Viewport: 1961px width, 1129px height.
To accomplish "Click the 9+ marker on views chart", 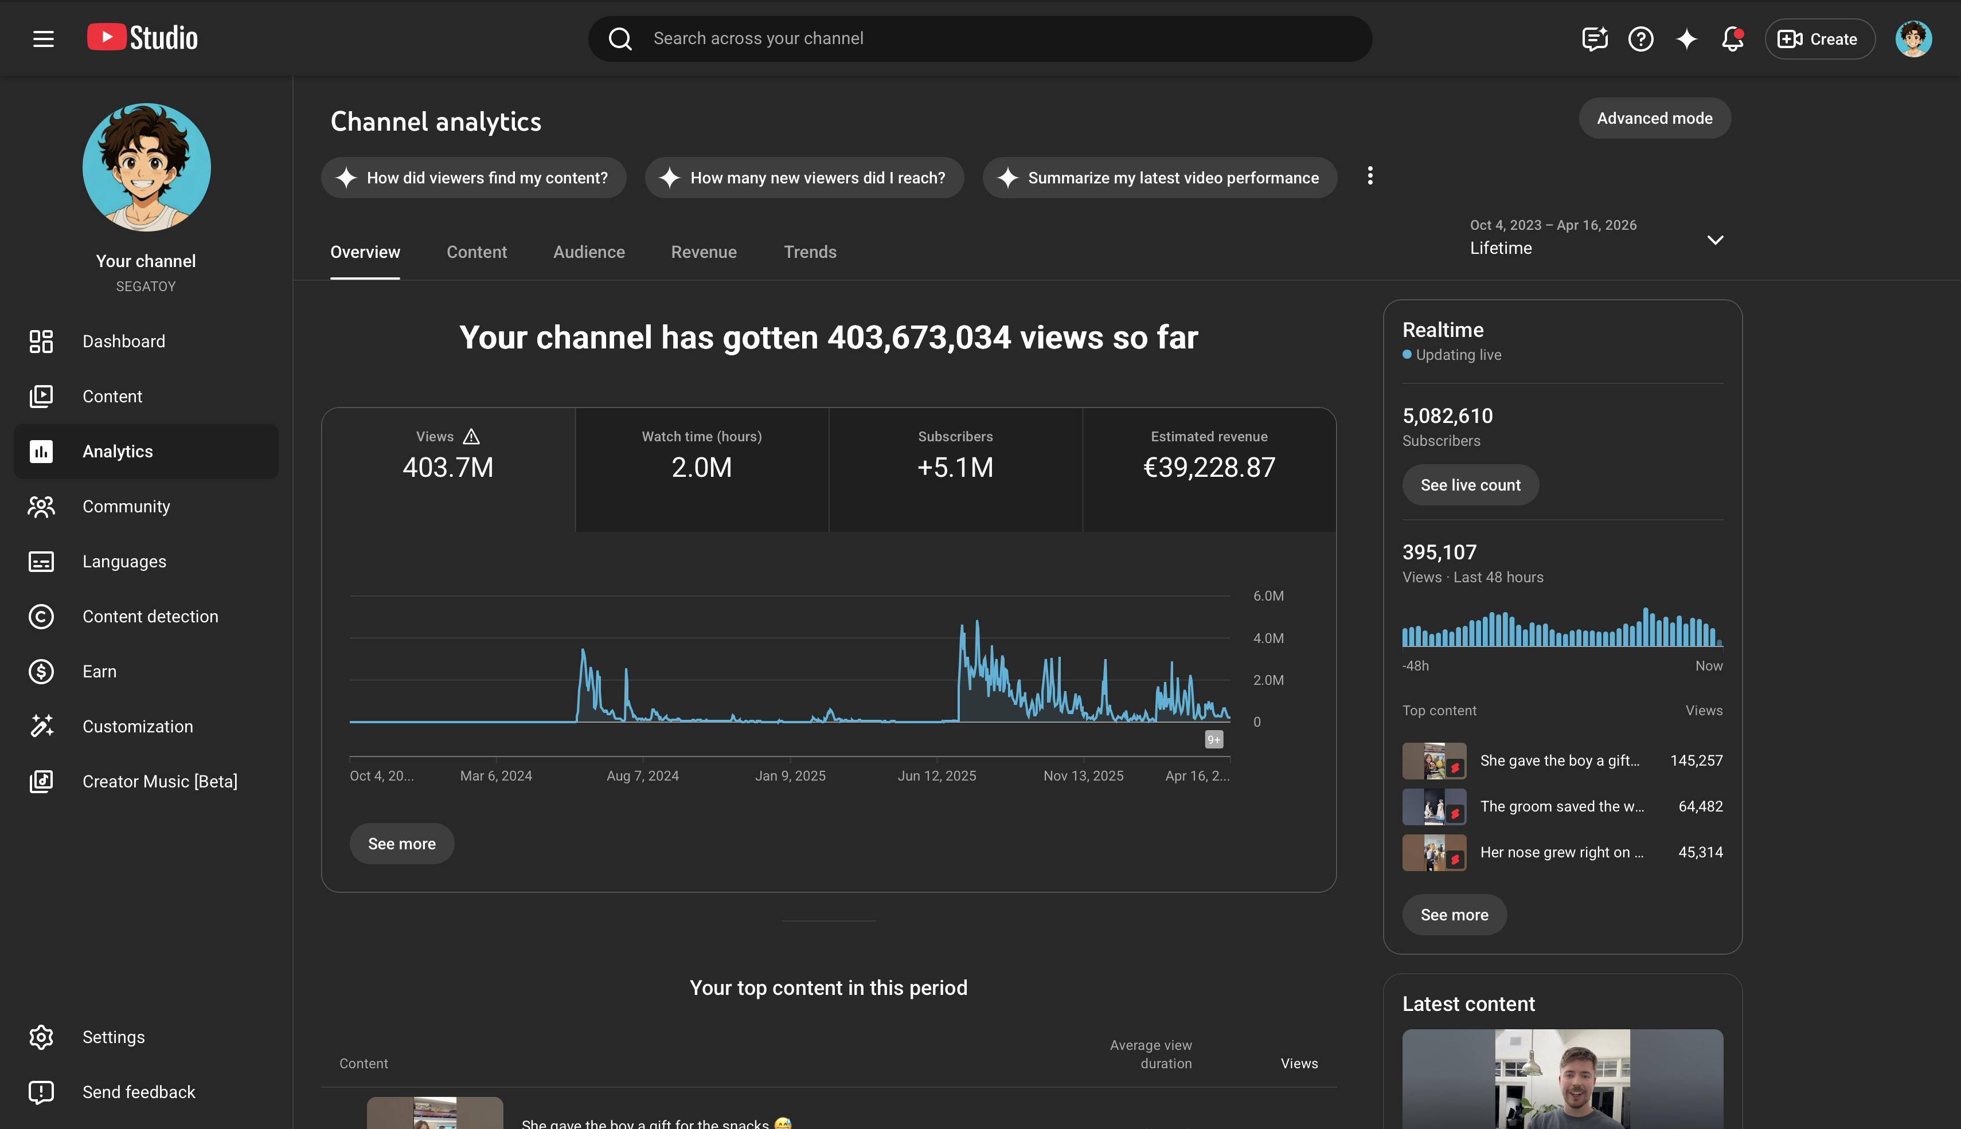I will [1214, 740].
